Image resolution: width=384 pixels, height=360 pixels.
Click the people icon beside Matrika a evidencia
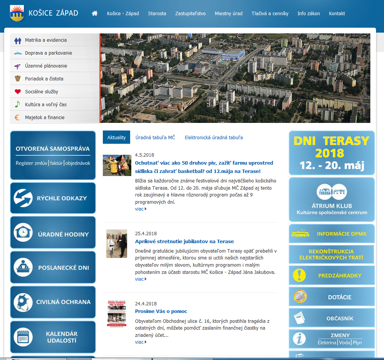(17, 40)
